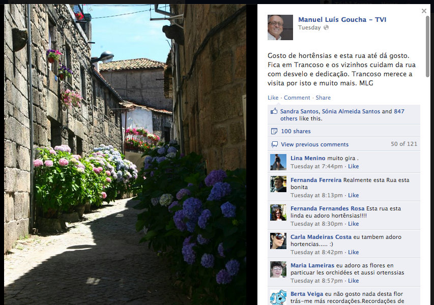This screenshot has height=305, width=434.
Task: Click the shares icon beside 100 shares
Action: pos(274,131)
